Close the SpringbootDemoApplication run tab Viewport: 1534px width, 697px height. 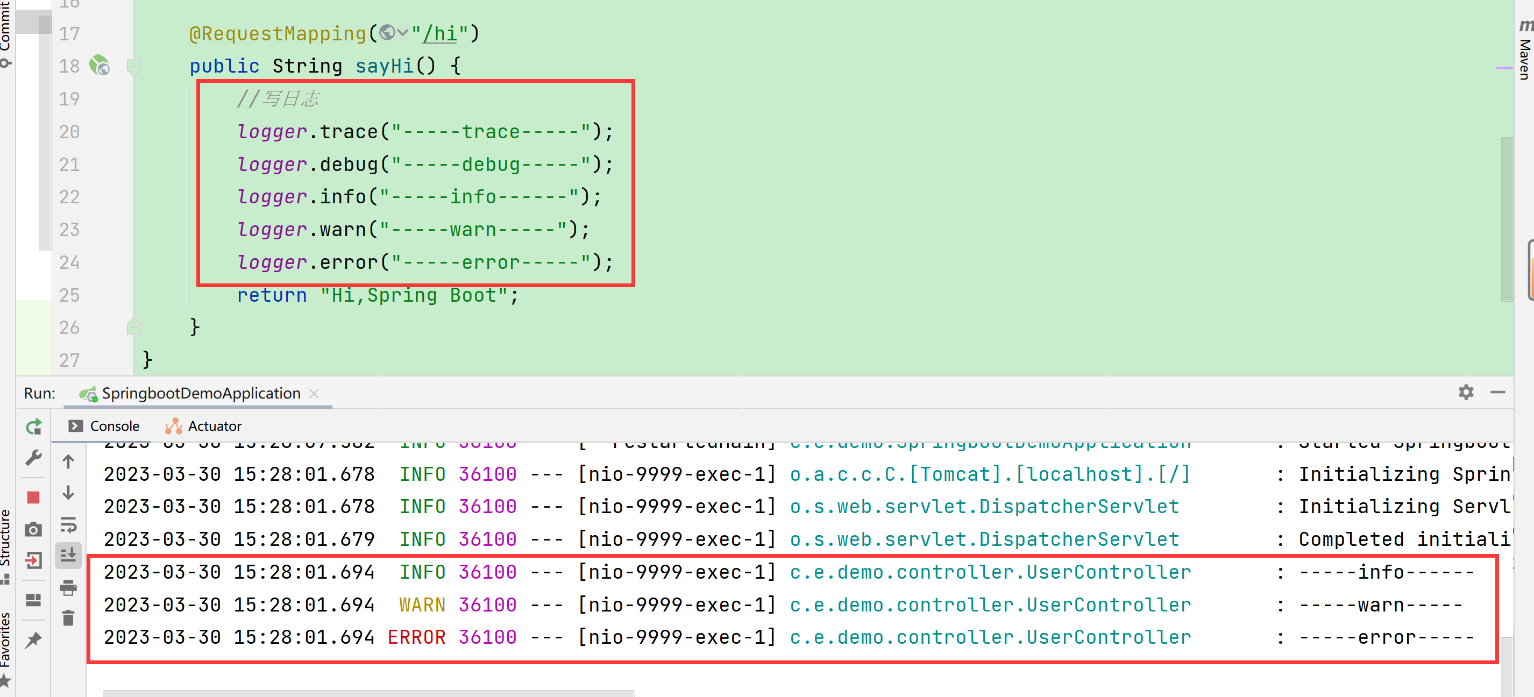pyautogui.click(x=315, y=394)
